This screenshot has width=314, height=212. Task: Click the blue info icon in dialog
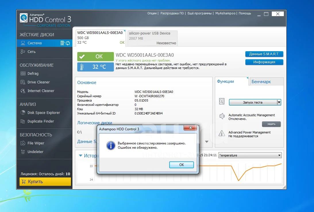[111, 146]
